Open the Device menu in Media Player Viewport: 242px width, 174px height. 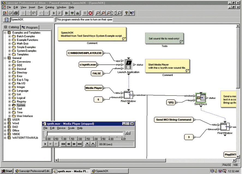[x=61, y=128]
